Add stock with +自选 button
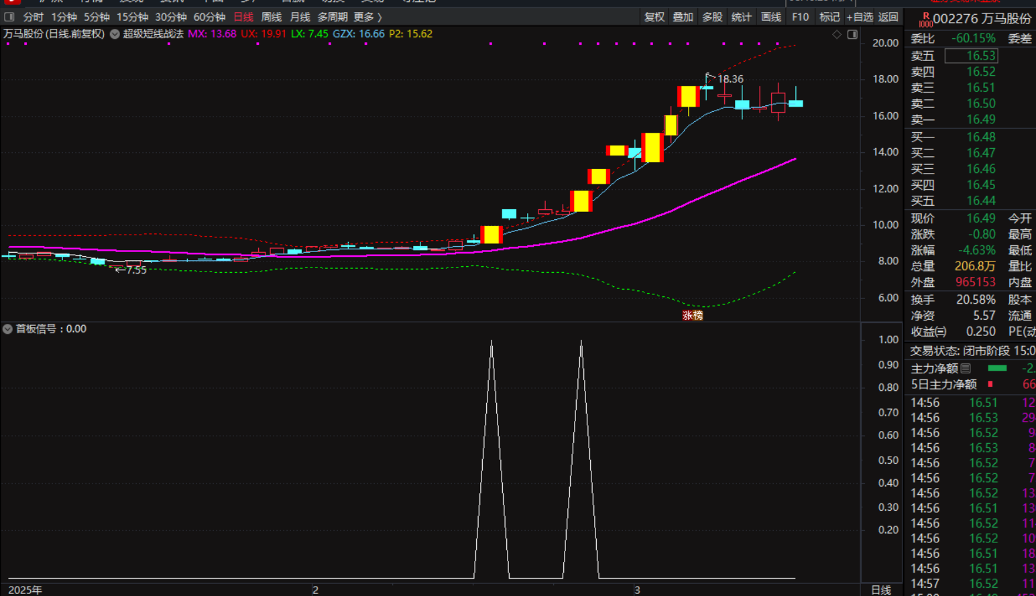The height and width of the screenshot is (596, 1036). coord(860,17)
